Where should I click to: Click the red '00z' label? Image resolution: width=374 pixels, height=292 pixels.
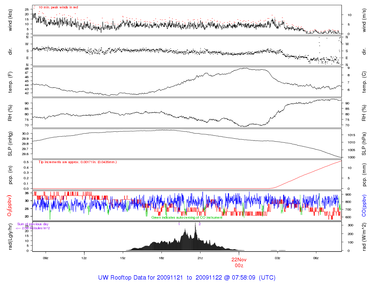pyautogui.click(x=239, y=266)
